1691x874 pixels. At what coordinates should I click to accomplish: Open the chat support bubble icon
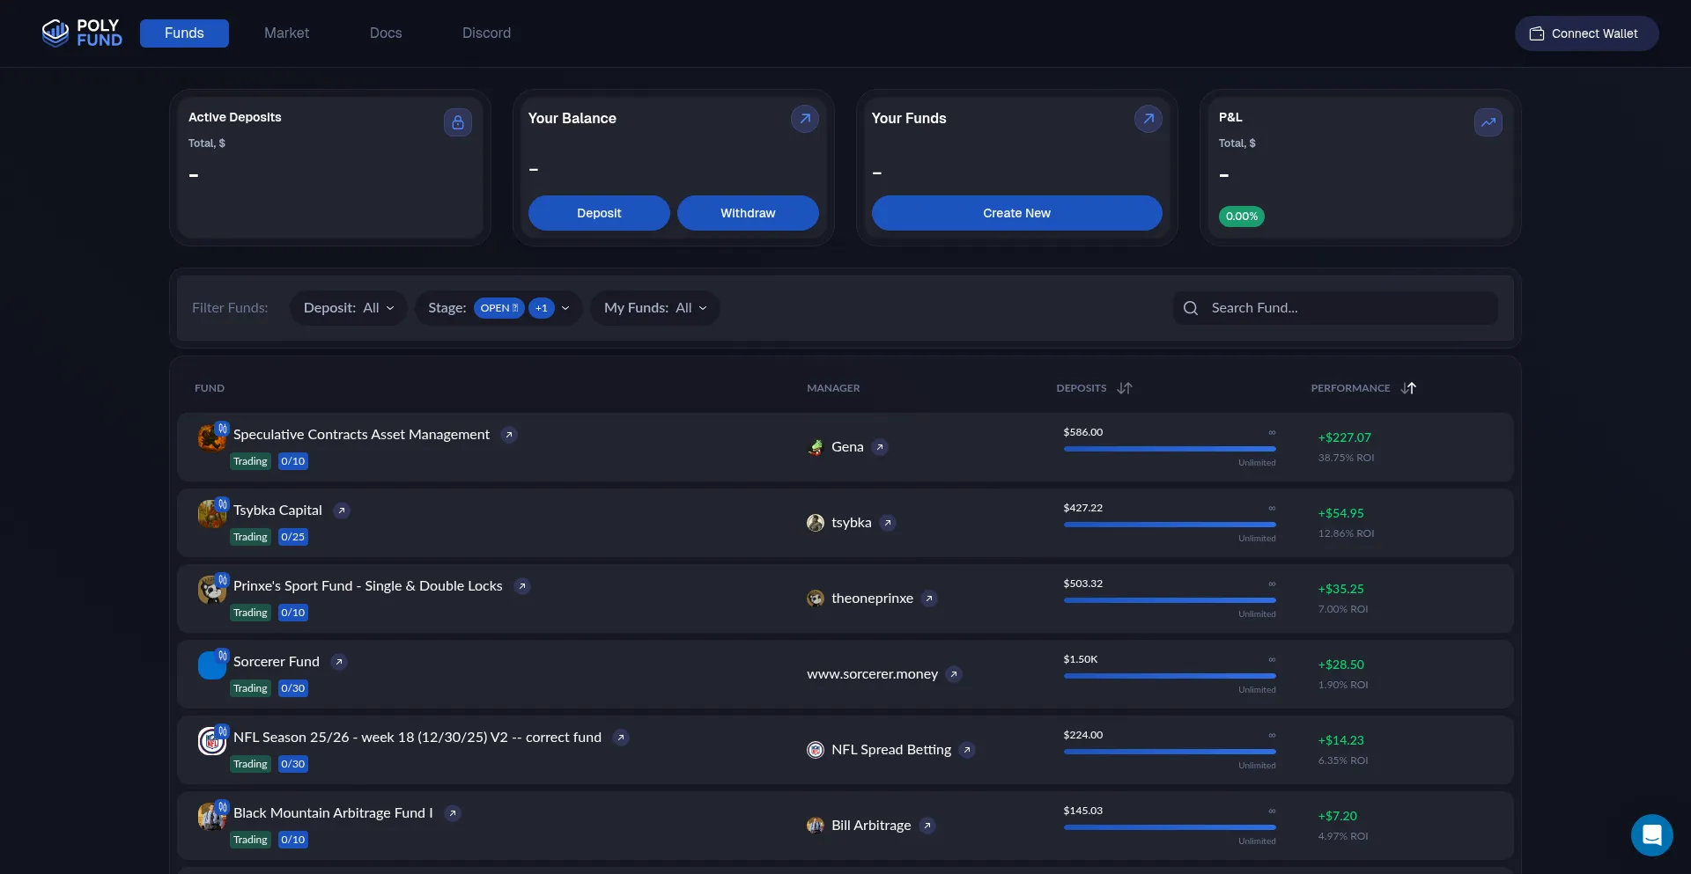(1651, 834)
